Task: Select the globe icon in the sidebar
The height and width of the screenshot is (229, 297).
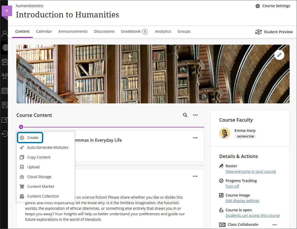Action: pyautogui.click(x=4, y=47)
